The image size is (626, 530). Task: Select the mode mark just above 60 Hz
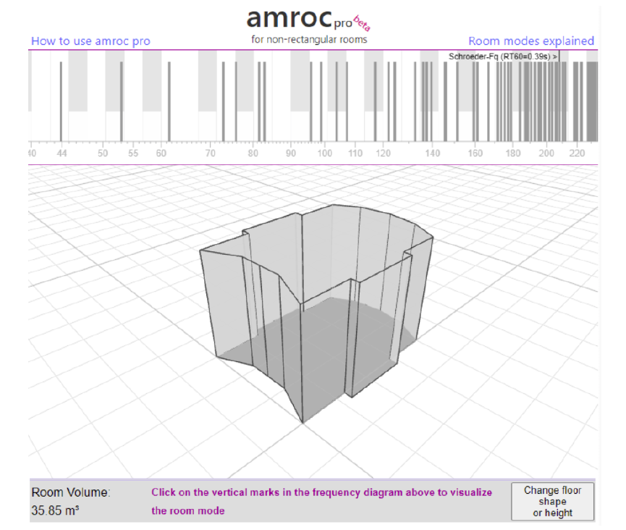coord(169,101)
